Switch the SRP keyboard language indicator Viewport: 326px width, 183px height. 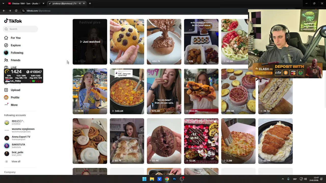point(295,179)
